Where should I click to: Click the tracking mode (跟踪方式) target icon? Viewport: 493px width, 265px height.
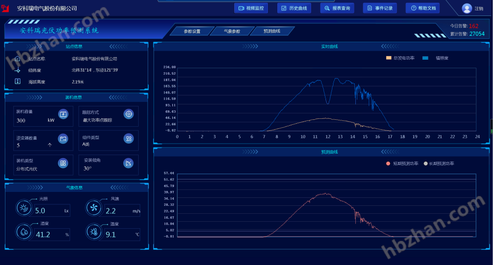(128, 114)
